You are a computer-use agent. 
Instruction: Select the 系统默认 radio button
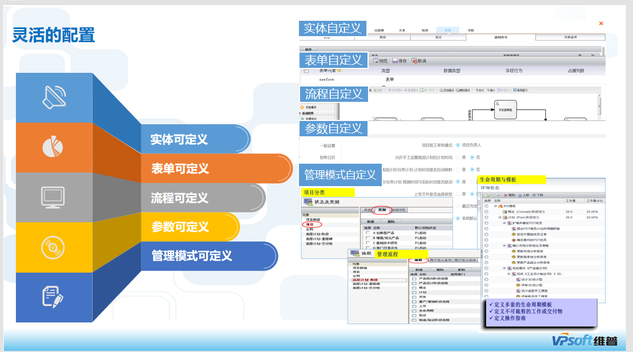click(458, 218)
